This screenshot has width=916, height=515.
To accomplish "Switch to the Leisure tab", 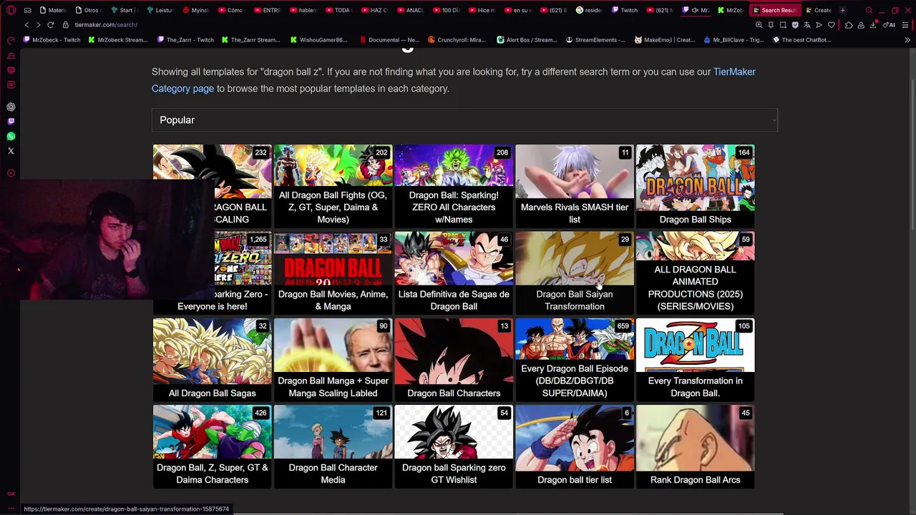I will pyautogui.click(x=160, y=10).
